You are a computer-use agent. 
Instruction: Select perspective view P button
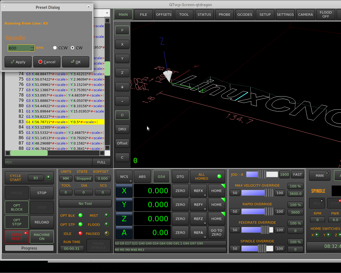[122, 30]
